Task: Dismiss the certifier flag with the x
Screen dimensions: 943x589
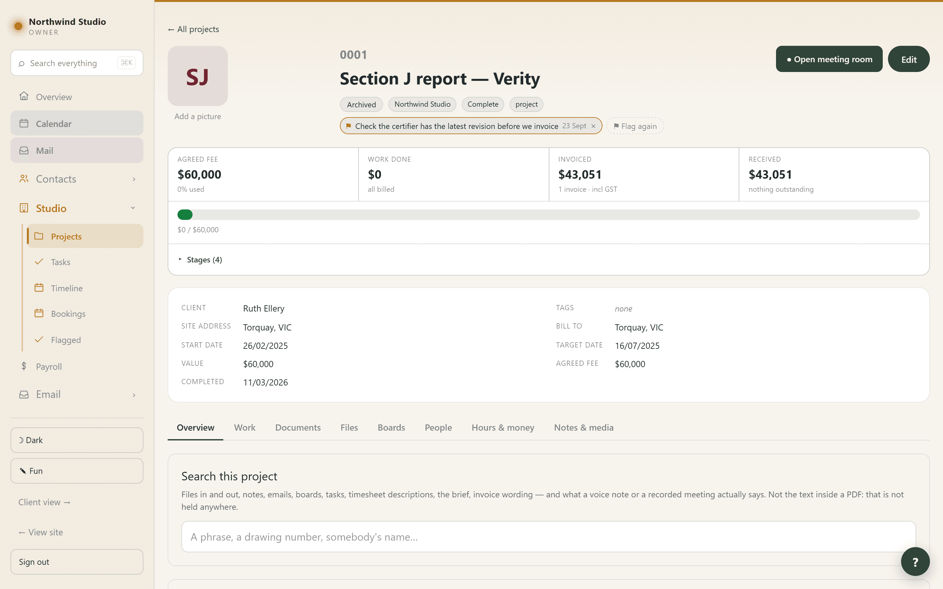Action: click(593, 126)
